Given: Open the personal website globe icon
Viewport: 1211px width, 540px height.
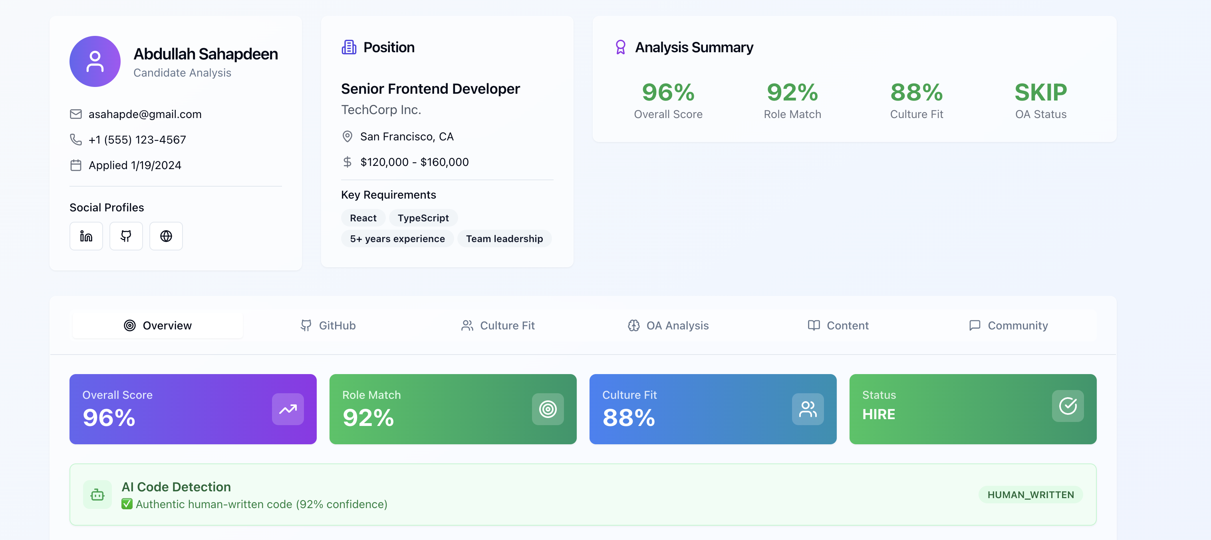Looking at the screenshot, I should [x=166, y=236].
